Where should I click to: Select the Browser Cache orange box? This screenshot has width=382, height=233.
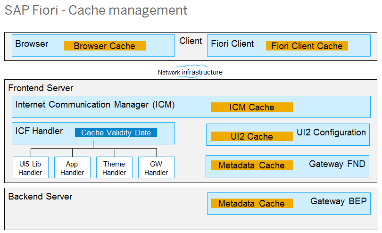coord(105,46)
